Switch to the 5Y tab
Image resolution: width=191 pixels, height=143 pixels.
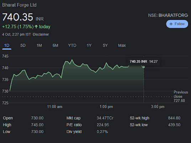(x=105, y=46)
